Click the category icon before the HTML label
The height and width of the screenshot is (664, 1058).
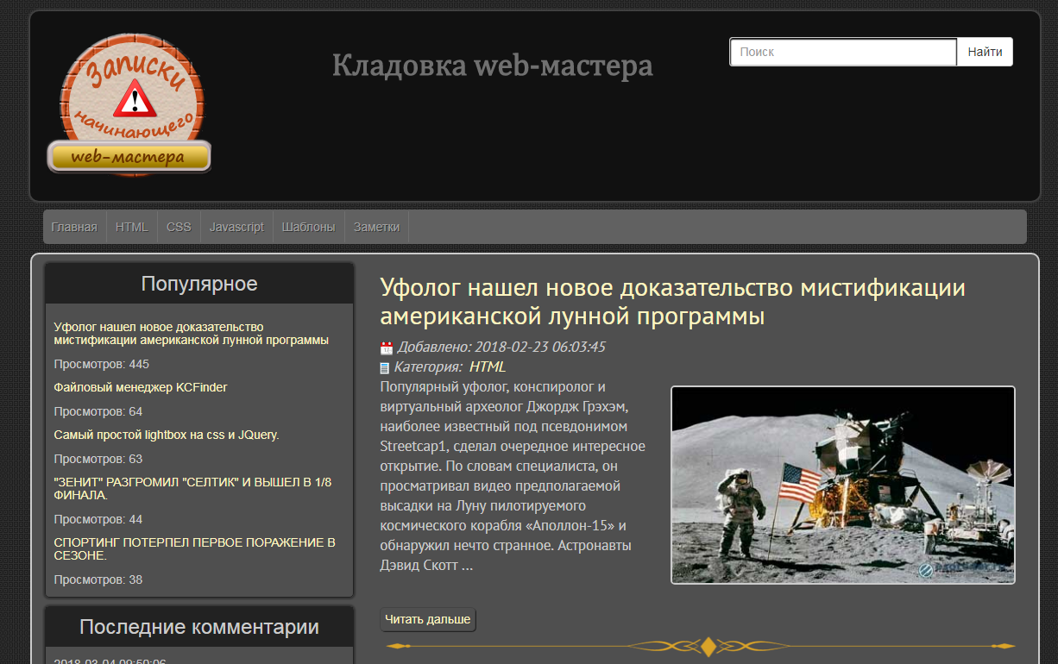(385, 366)
